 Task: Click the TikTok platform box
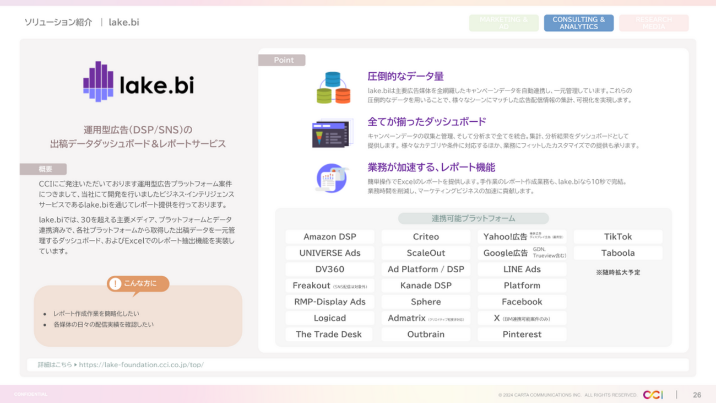click(618, 237)
